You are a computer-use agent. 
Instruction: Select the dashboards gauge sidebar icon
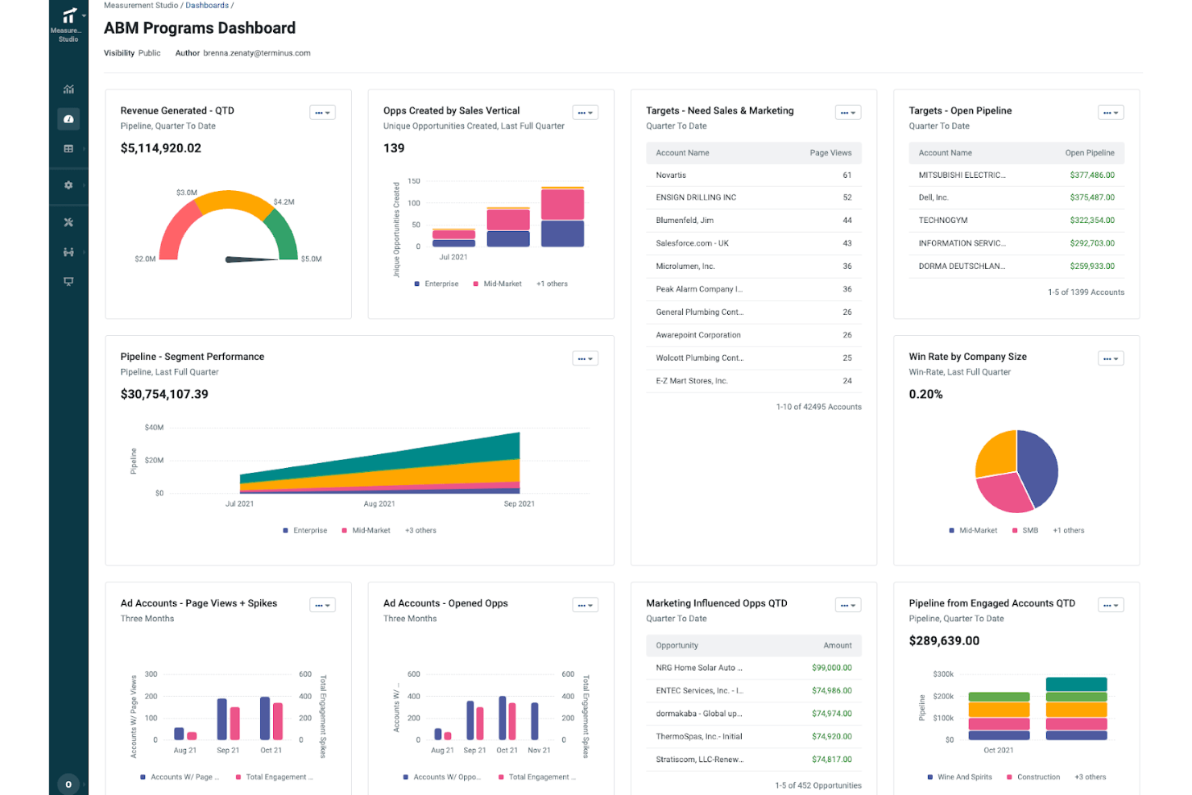point(68,119)
